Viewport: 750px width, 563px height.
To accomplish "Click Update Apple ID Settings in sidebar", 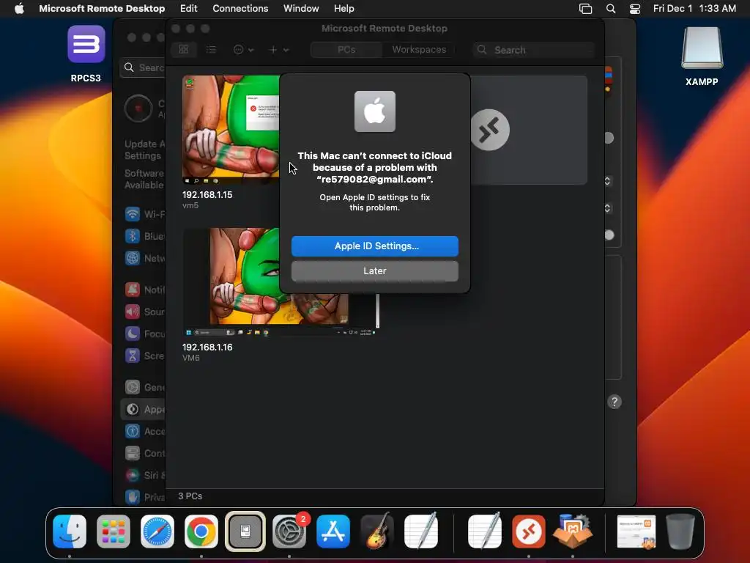I will (144, 150).
